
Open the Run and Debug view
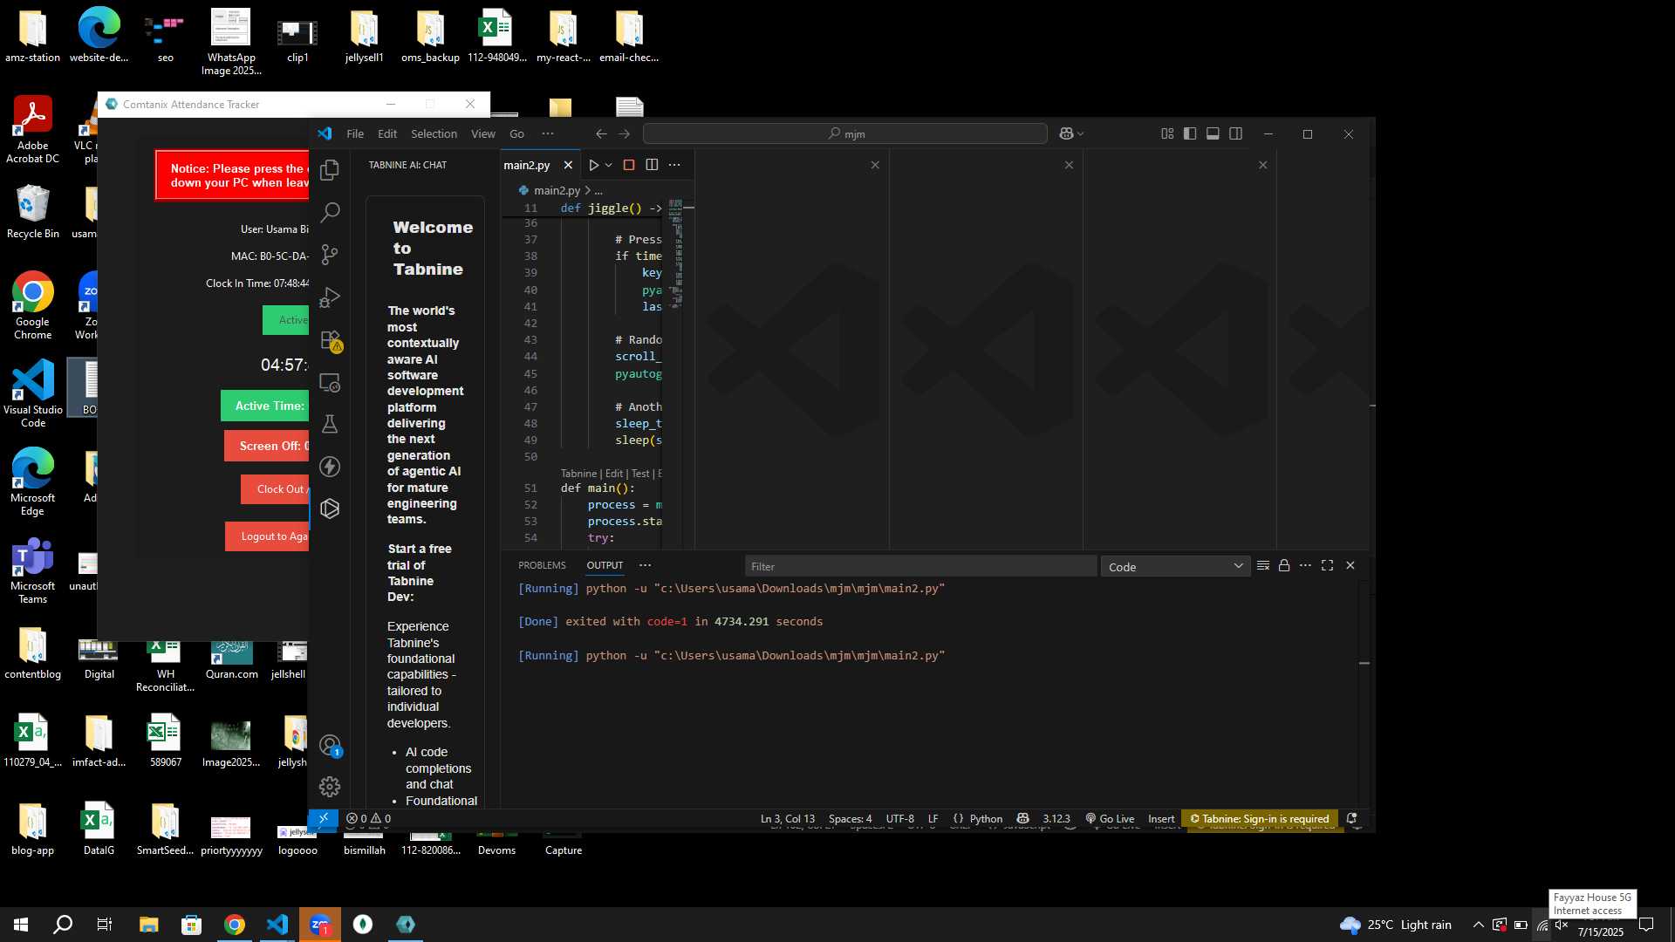tap(330, 297)
